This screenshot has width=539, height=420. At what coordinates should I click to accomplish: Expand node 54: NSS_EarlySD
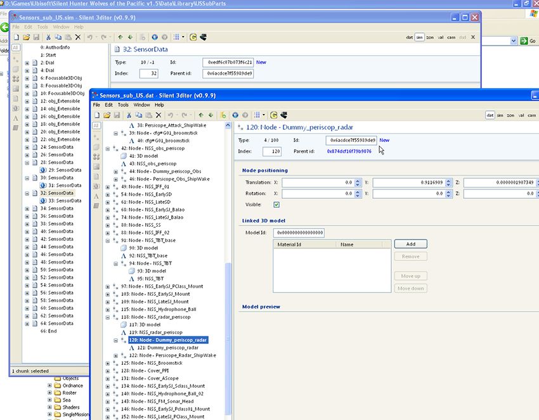pyautogui.click(x=108, y=194)
